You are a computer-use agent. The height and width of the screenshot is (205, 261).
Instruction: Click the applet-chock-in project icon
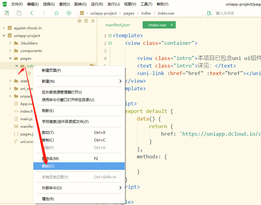[10, 28]
